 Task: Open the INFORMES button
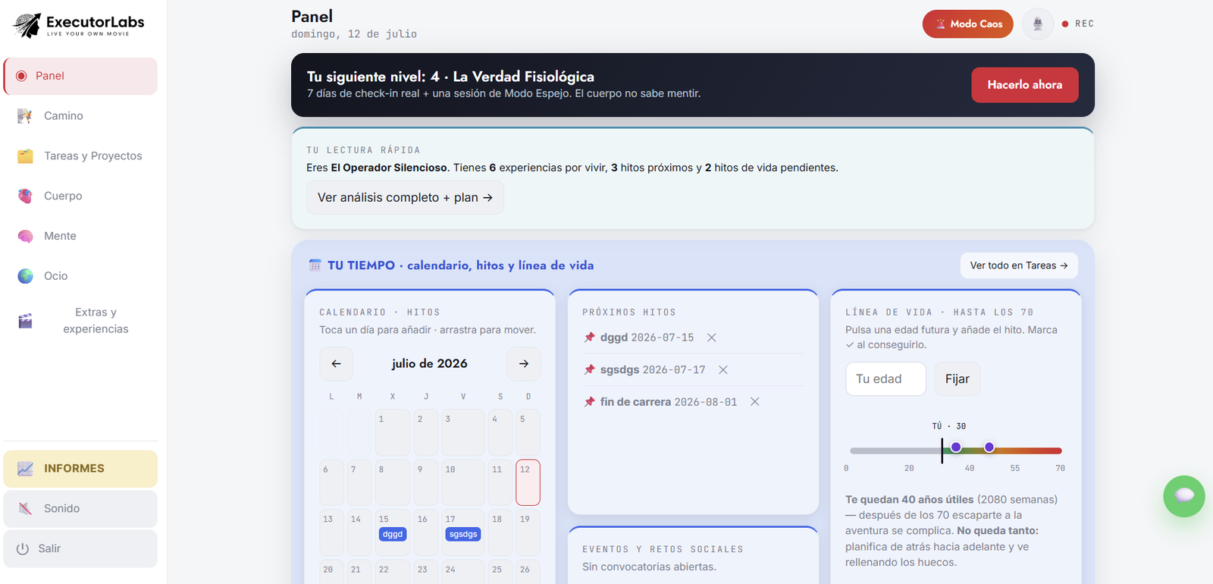pyautogui.click(x=80, y=469)
